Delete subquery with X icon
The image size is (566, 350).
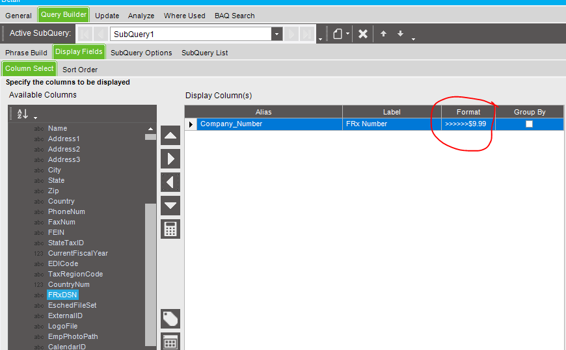pyautogui.click(x=363, y=34)
